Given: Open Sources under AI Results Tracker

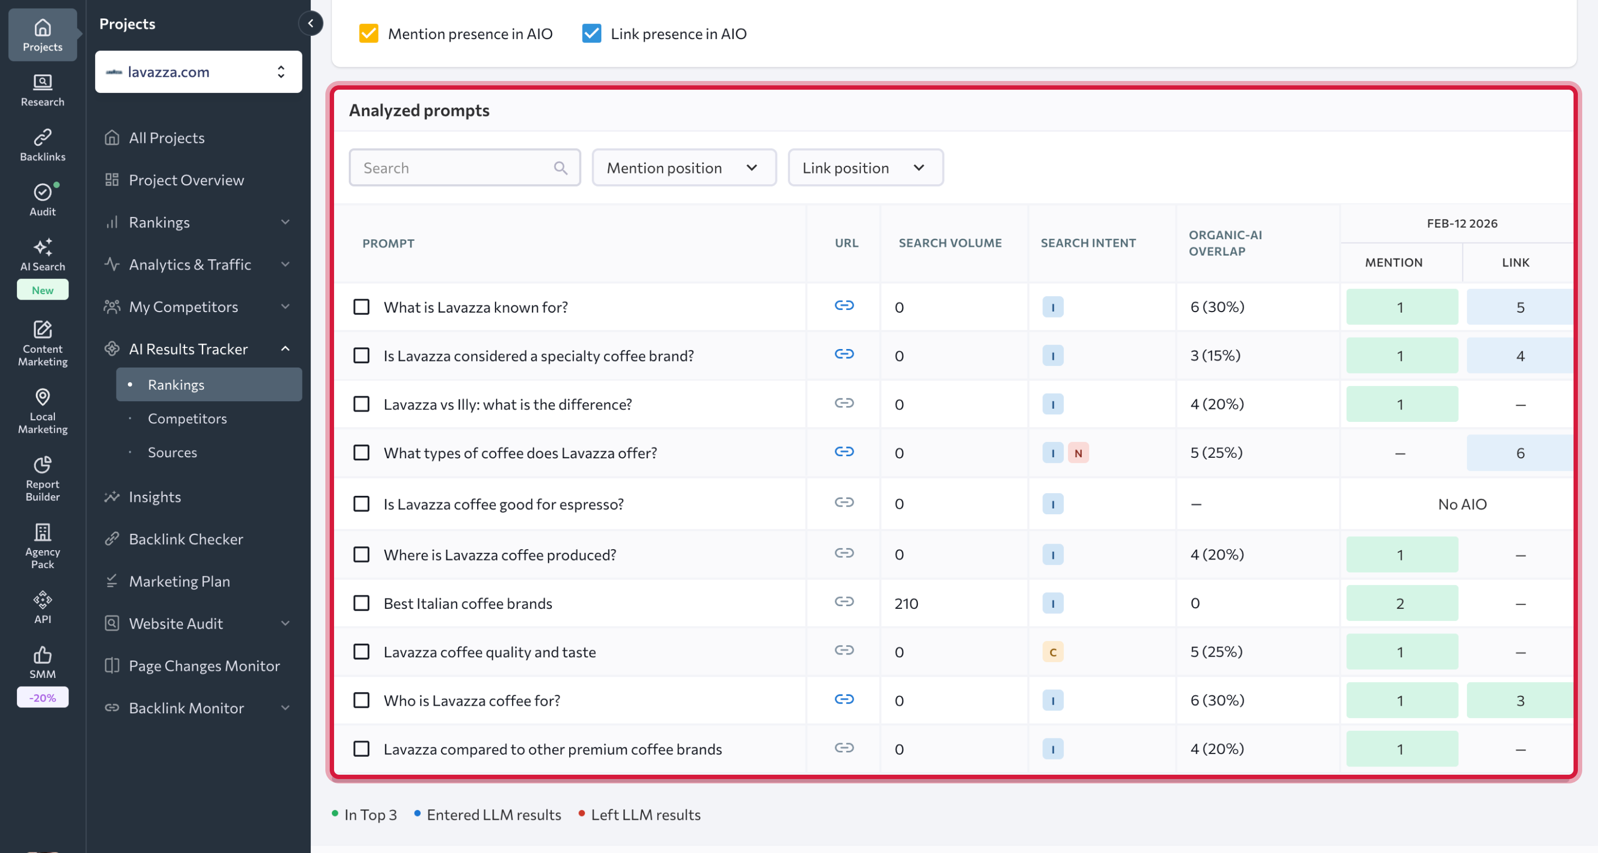Looking at the screenshot, I should (172, 452).
